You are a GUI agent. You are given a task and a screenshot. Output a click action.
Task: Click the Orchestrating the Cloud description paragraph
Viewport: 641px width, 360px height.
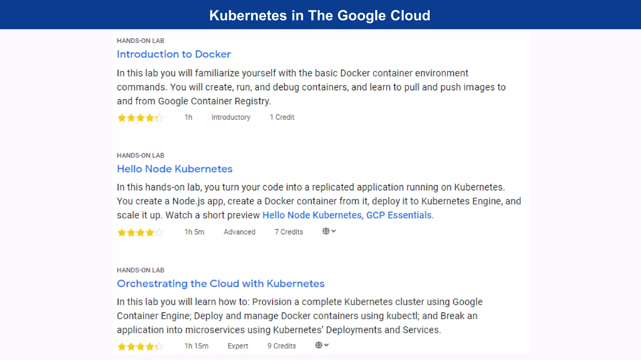coord(300,316)
